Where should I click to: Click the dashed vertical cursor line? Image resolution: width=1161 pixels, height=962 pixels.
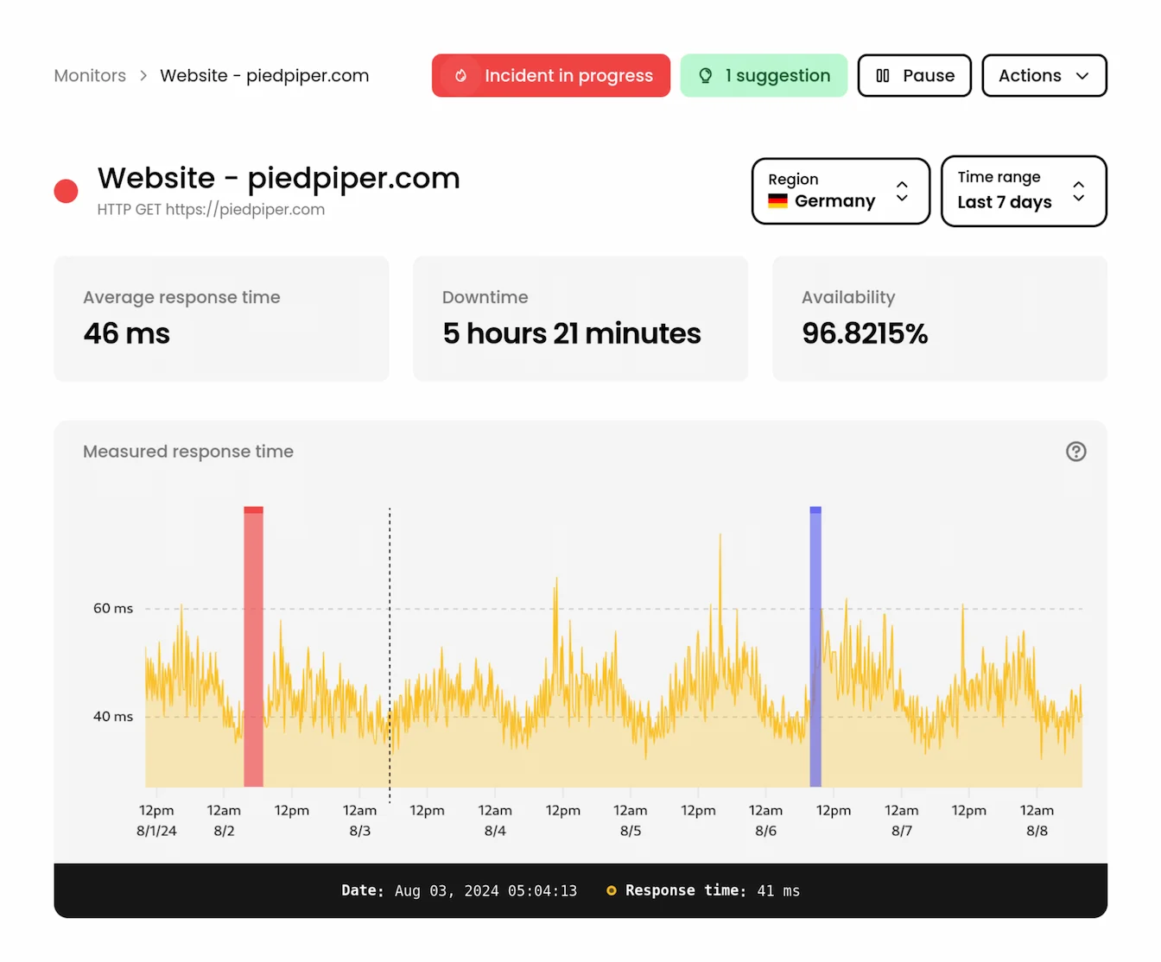click(x=390, y=655)
